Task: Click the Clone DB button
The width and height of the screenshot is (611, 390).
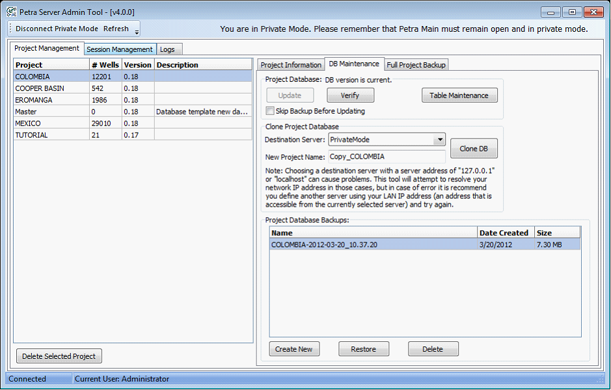Action: click(x=474, y=149)
